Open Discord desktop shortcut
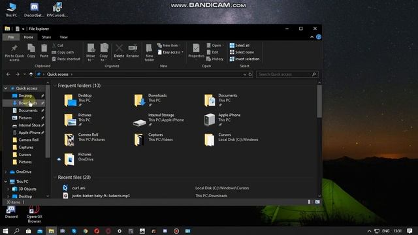Screen dimensions: 418x235 [11, 212]
